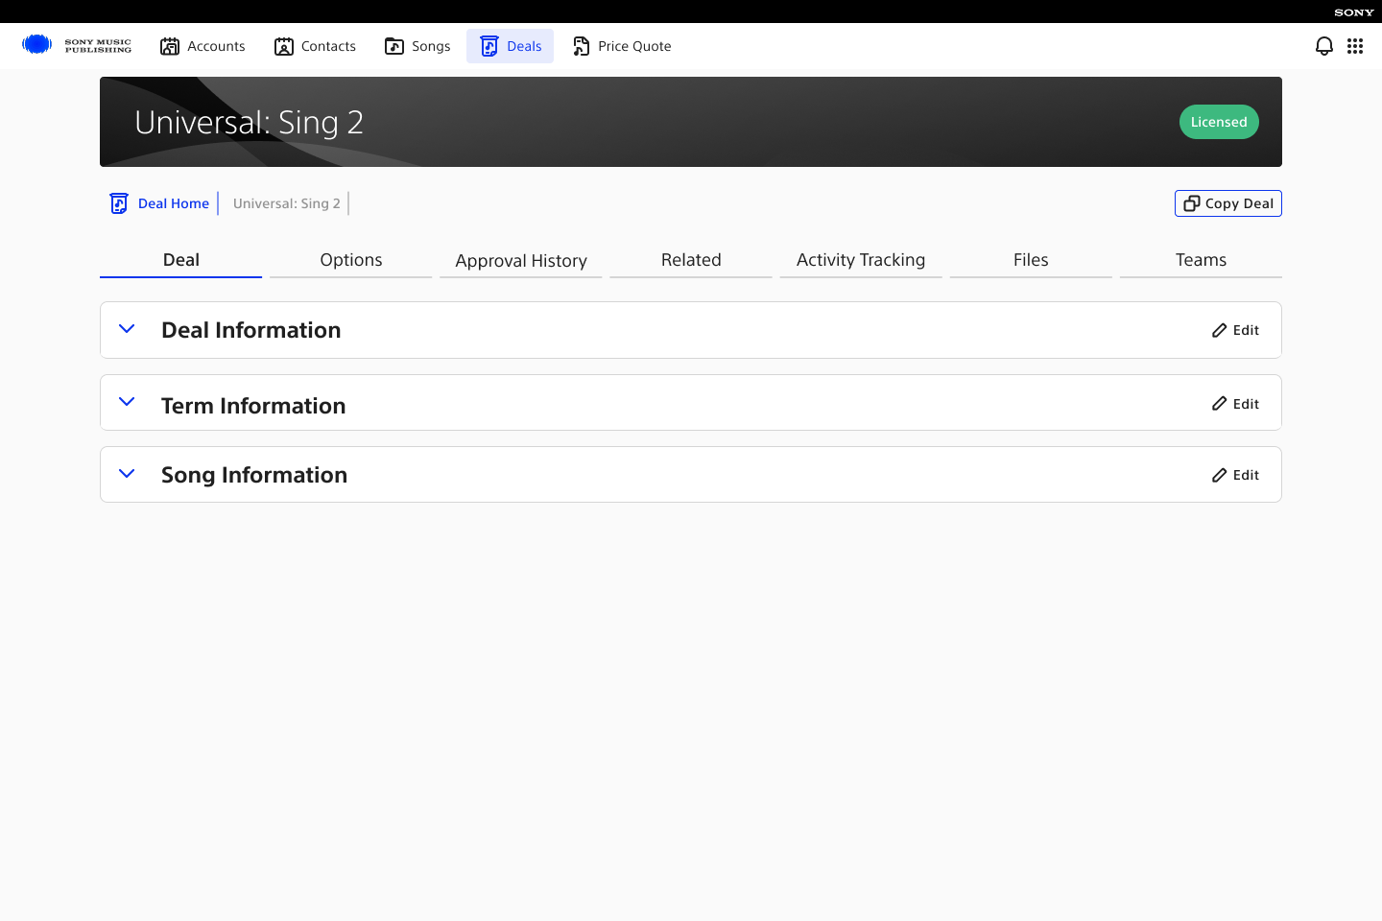Expand the Deal Information section chevron
This screenshot has height=921, width=1382.
127,329
